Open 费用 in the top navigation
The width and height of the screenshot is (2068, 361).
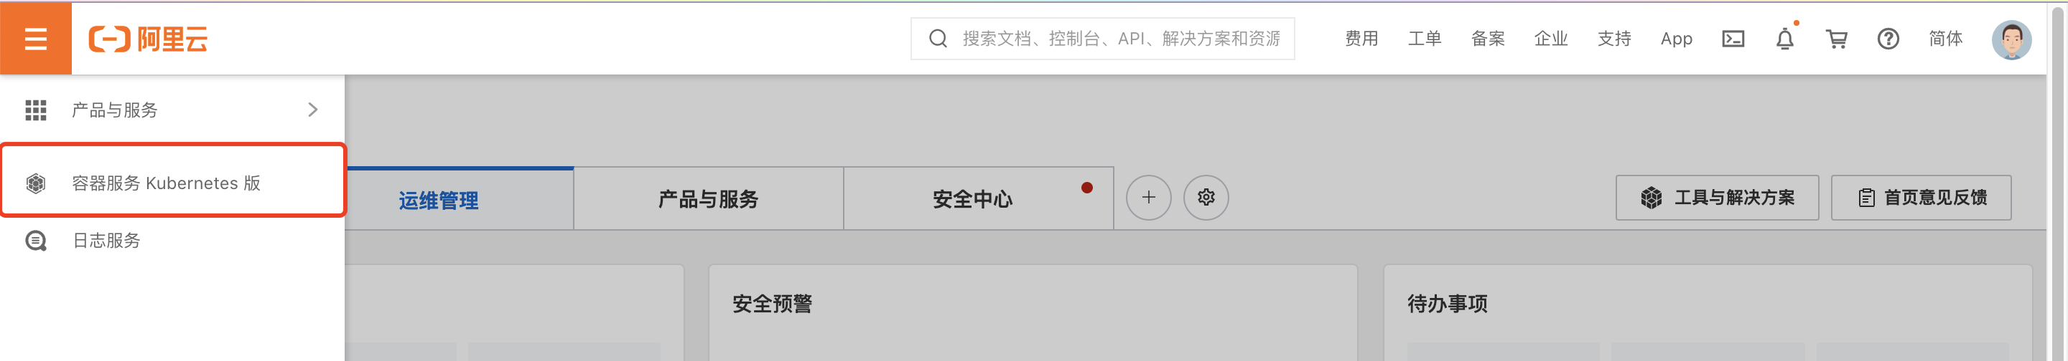coord(1361,39)
